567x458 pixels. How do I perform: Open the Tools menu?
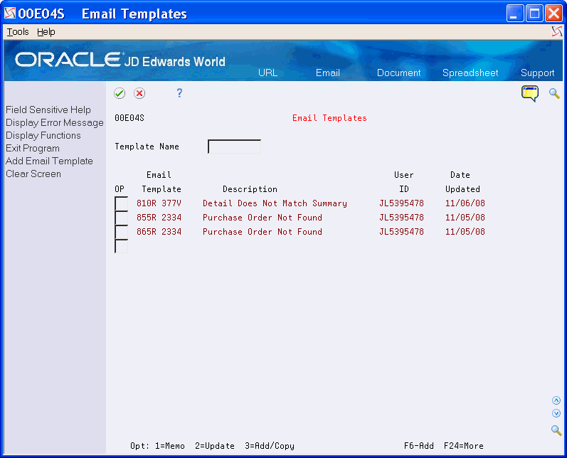pyautogui.click(x=18, y=32)
